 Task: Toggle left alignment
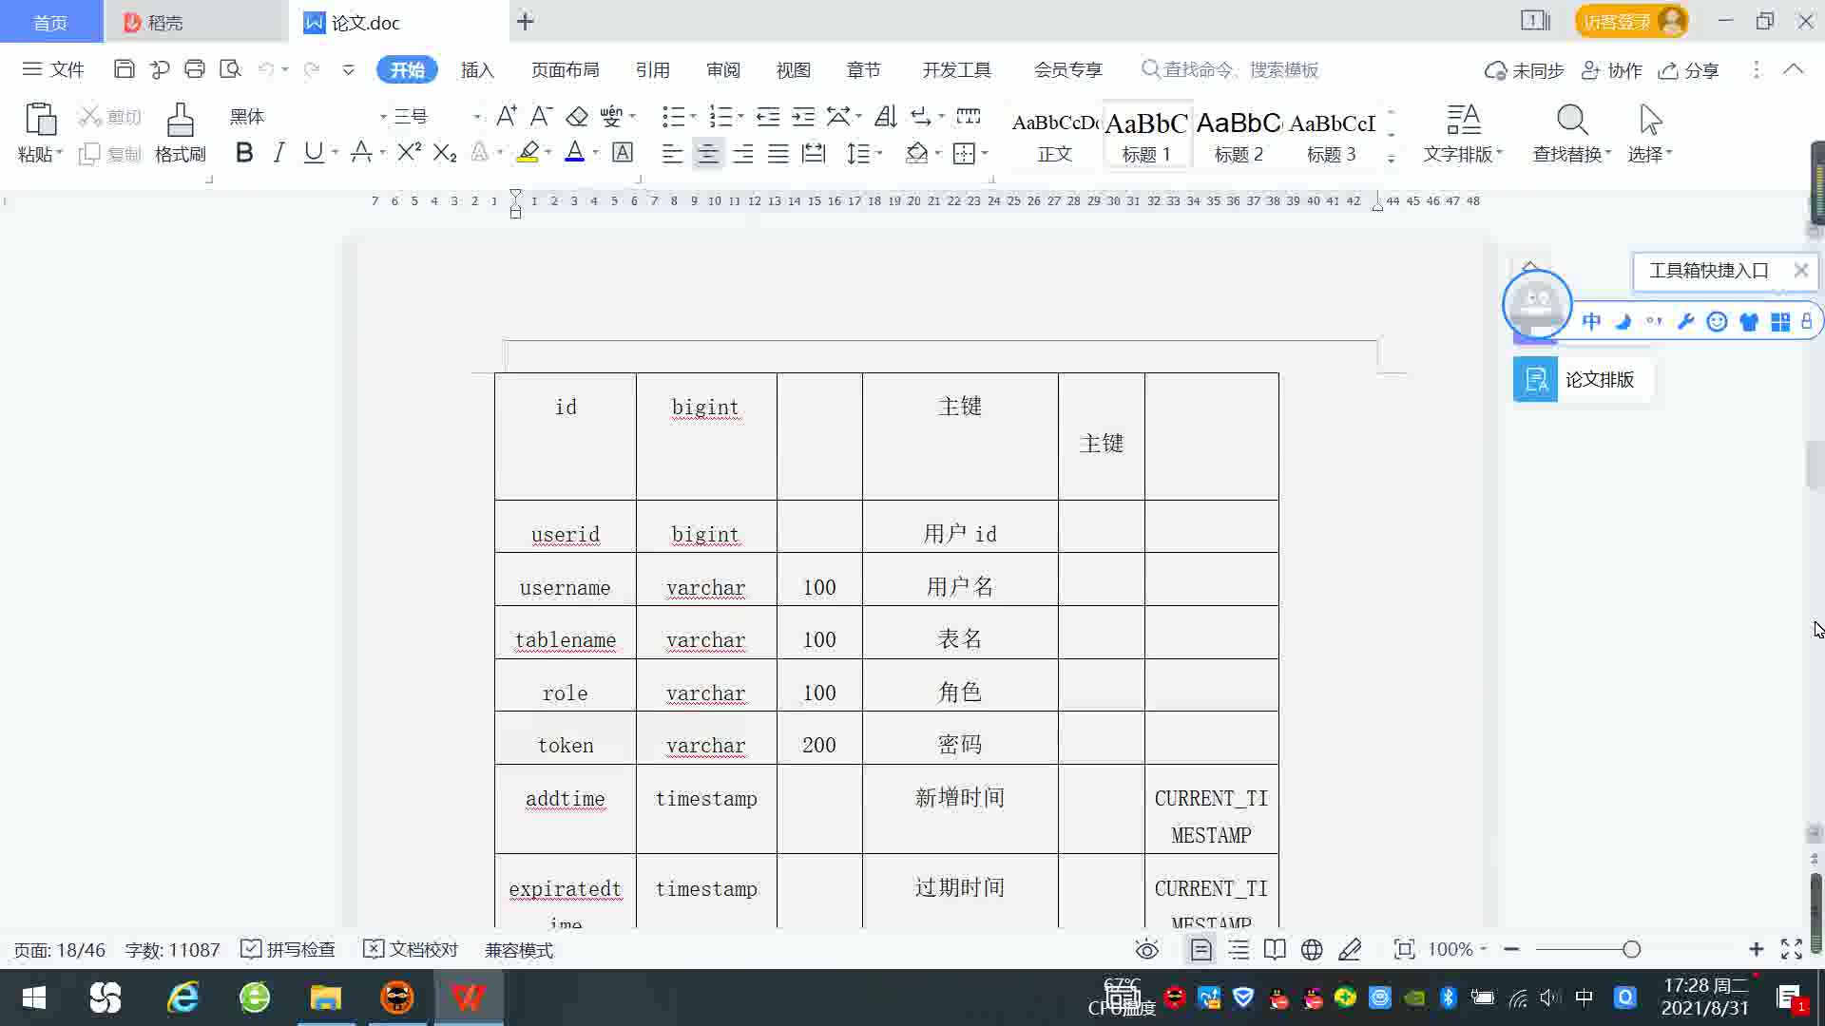pyautogui.click(x=672, y=153)
